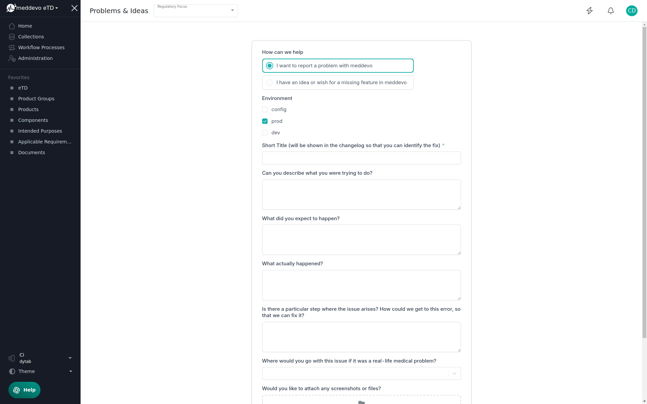
Task: Open Intended Purposes in Favorites
Action: 40,131
